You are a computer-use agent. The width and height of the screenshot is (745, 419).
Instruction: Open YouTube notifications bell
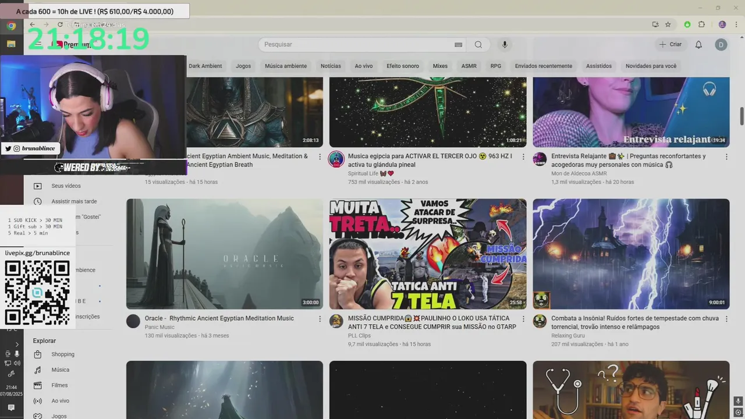coord(698,45)
